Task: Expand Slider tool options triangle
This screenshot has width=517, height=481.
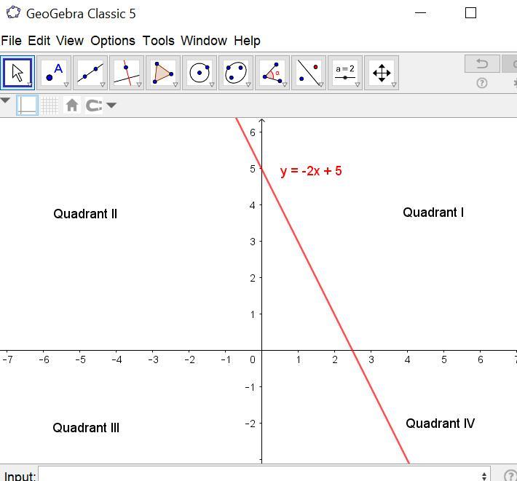Action: (358, 84)
